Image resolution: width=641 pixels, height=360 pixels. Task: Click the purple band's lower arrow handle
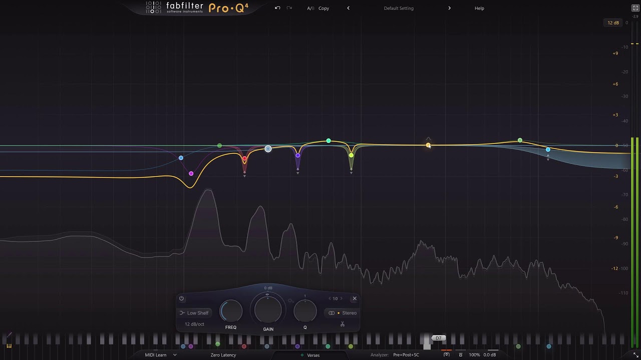pos(297,172)
